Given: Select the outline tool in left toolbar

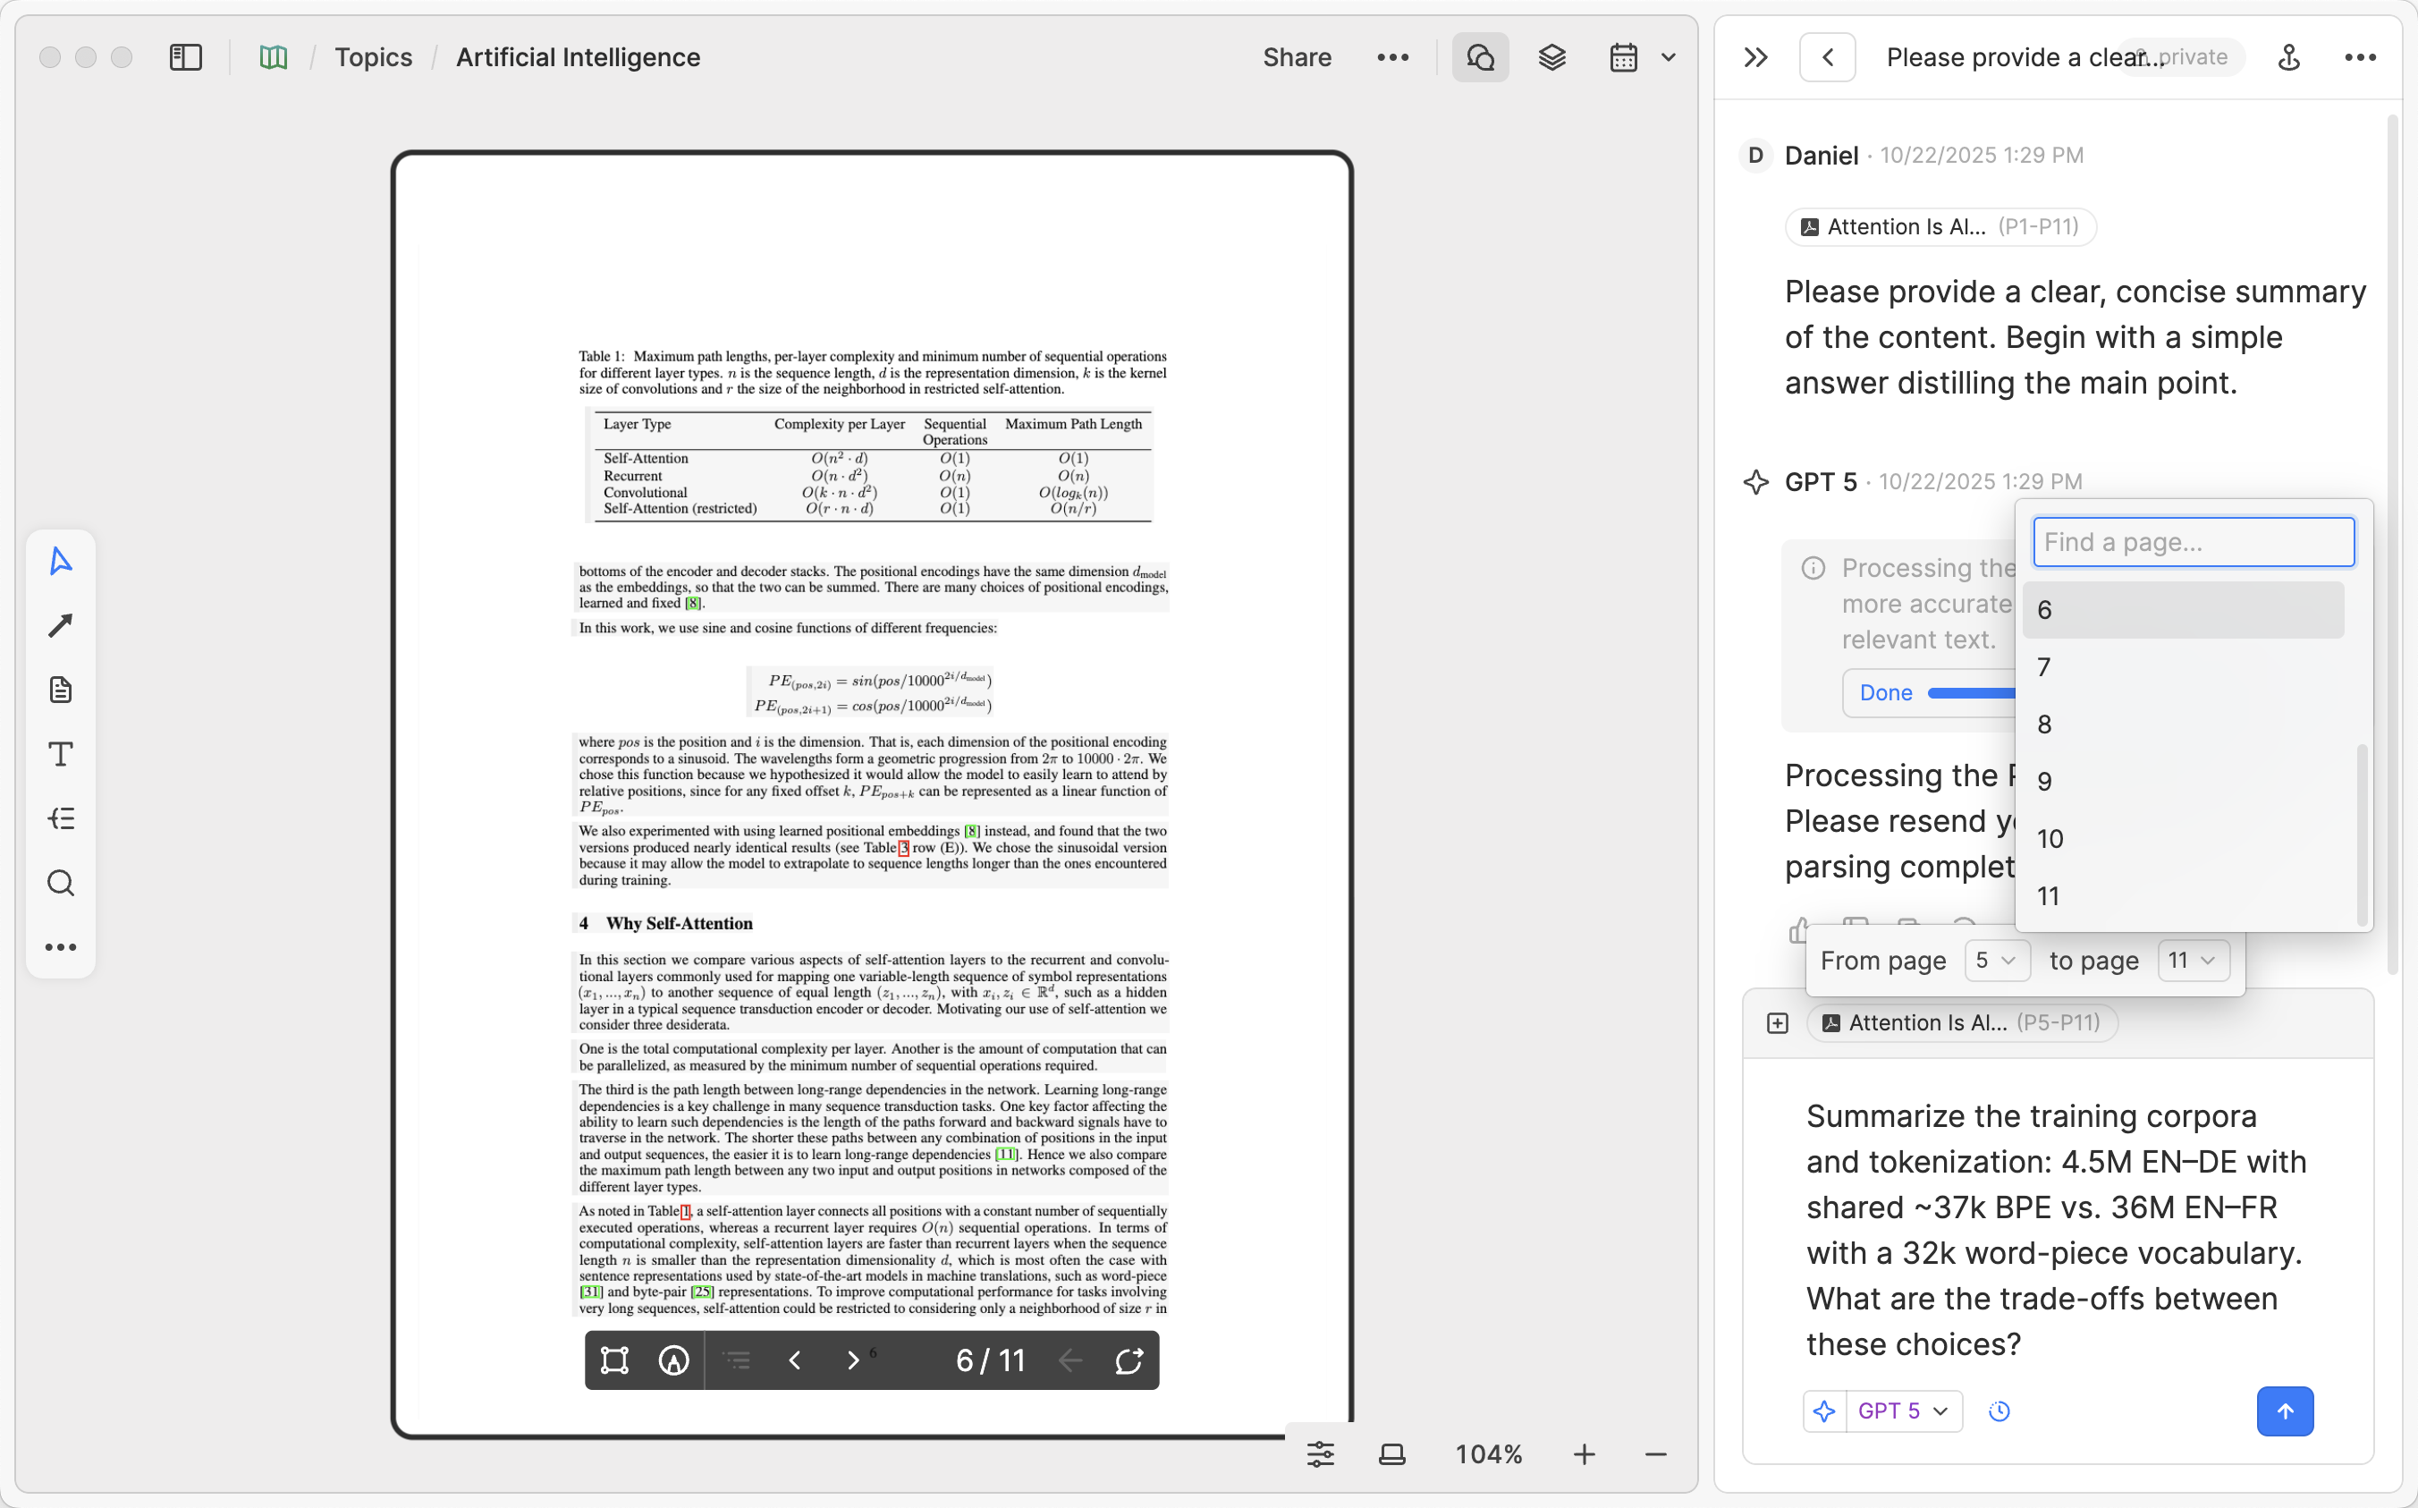Looking at the screenshot, I should tap(60, 818).
